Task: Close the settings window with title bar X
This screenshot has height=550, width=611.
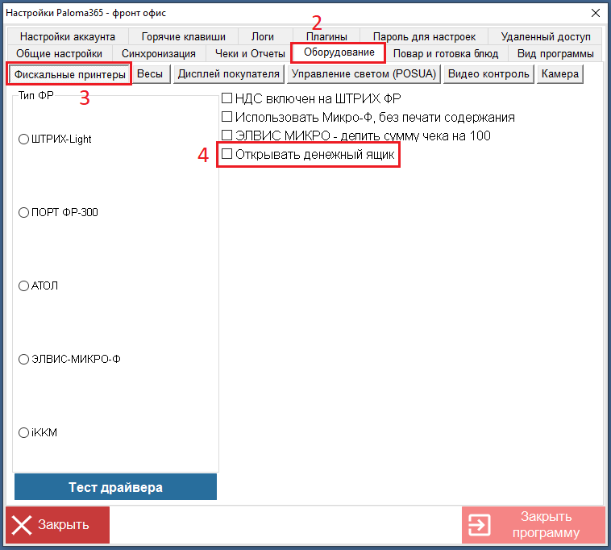Action: coord(596,13)
